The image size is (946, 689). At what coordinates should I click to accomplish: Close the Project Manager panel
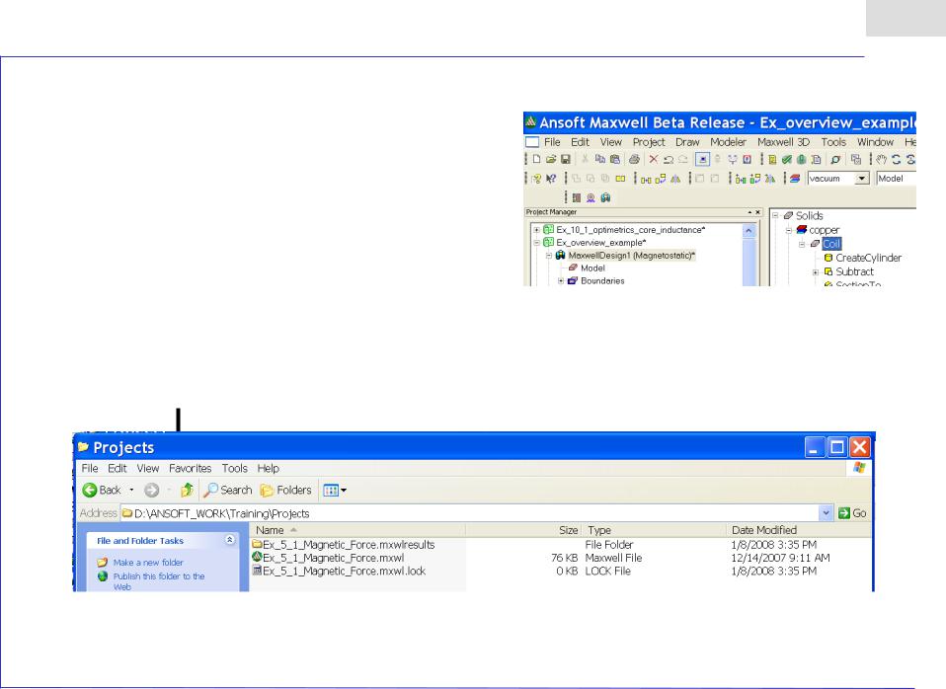coord(758,212)
